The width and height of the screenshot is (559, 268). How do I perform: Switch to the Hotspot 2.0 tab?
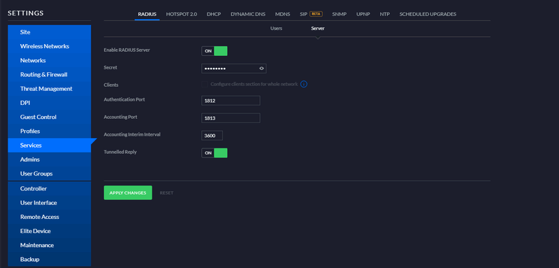182,14
